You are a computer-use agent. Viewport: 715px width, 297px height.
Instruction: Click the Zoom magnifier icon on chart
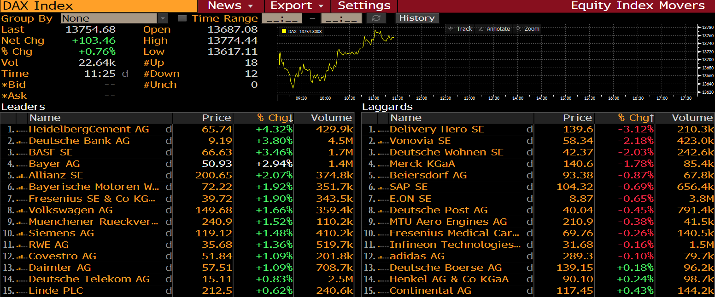tap(519, 29)
